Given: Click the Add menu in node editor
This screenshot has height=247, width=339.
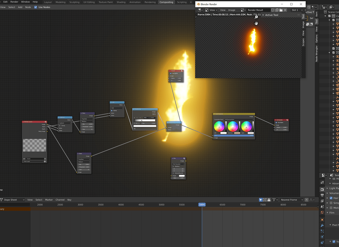Looking at the screenshot, I should [20, 7].
